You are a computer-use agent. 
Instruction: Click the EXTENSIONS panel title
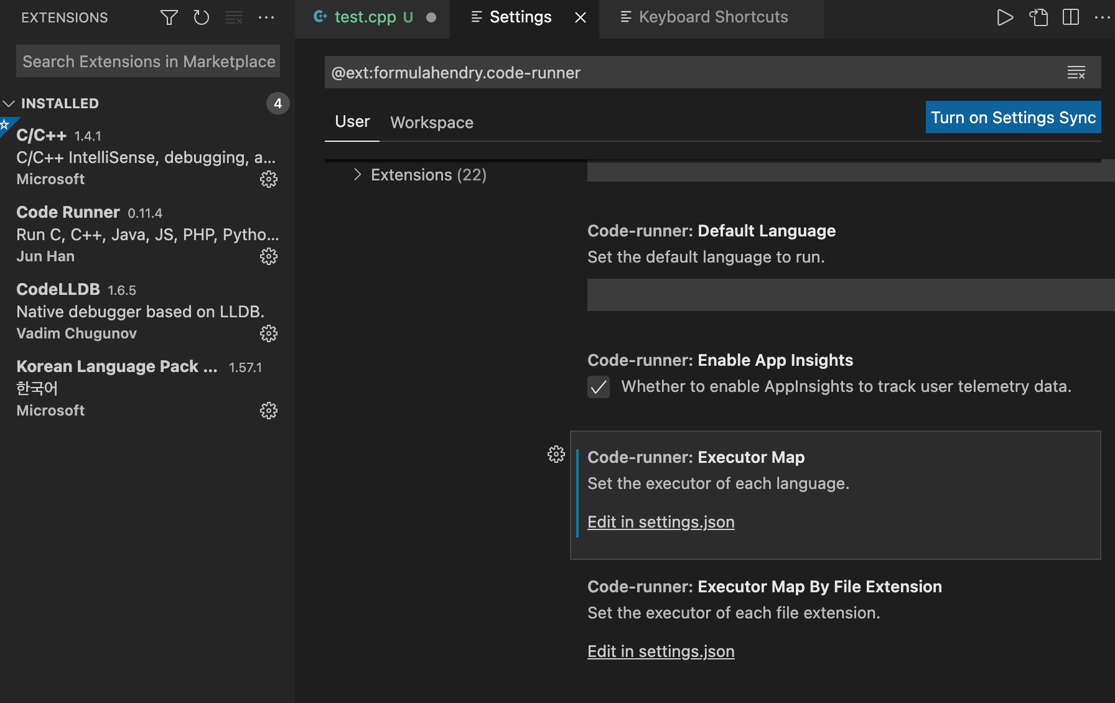[x=65, y=17]
